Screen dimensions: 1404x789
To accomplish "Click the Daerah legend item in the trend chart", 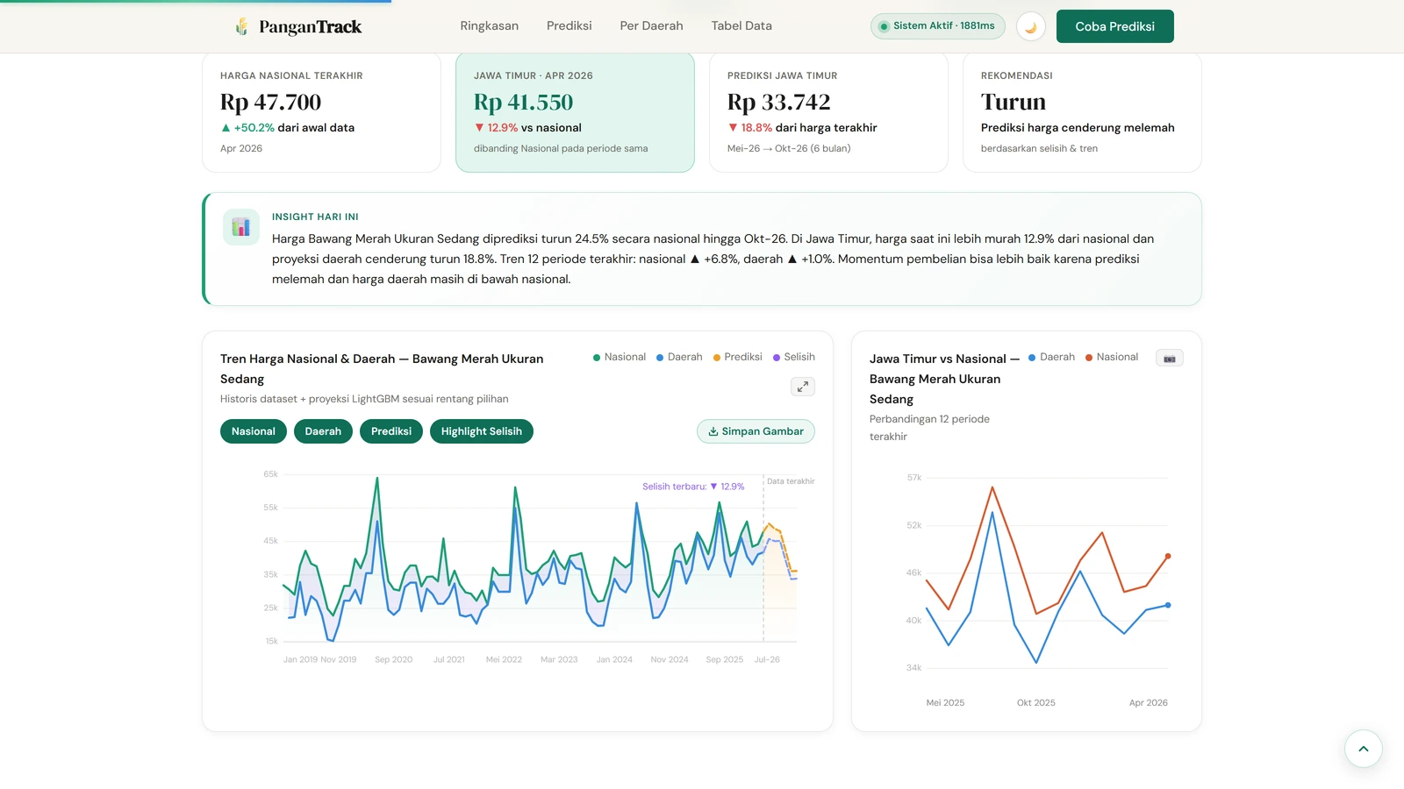I will point(679,357).
